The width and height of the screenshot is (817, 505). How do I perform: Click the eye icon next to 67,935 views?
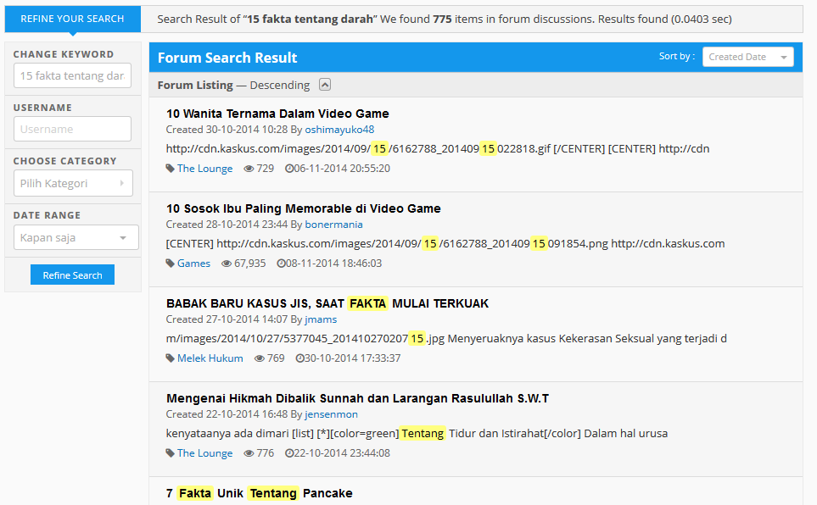[x=227, y=264]
